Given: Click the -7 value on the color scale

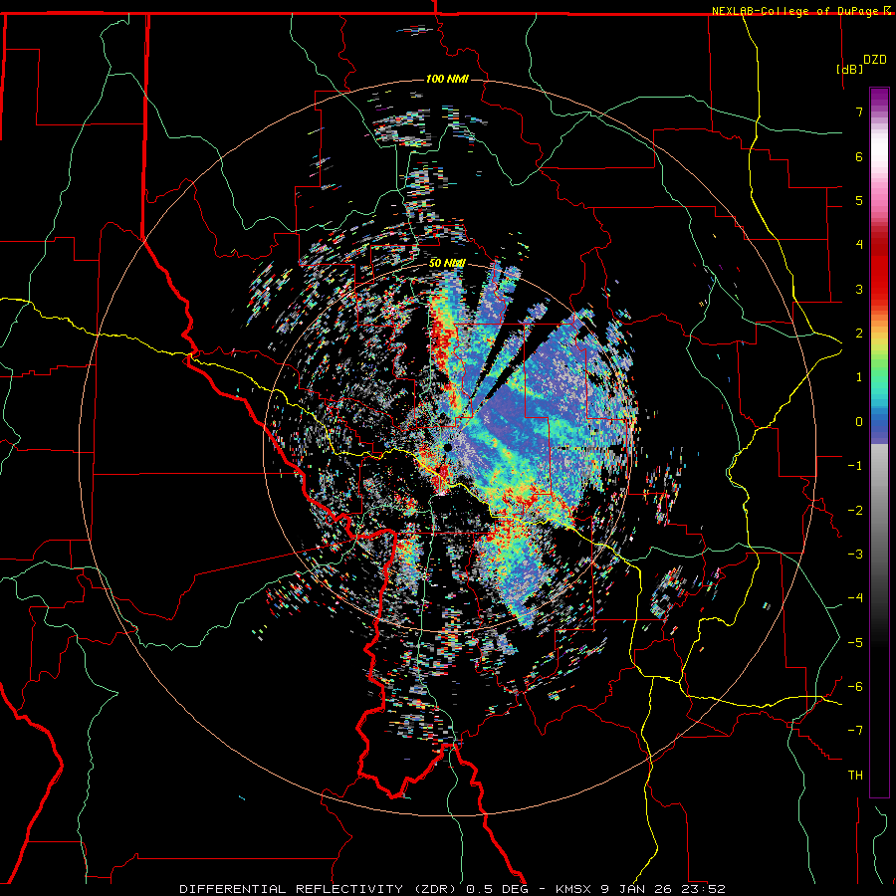Looking at the screenshot, I should pyautogui.click(x=855, y=731).
